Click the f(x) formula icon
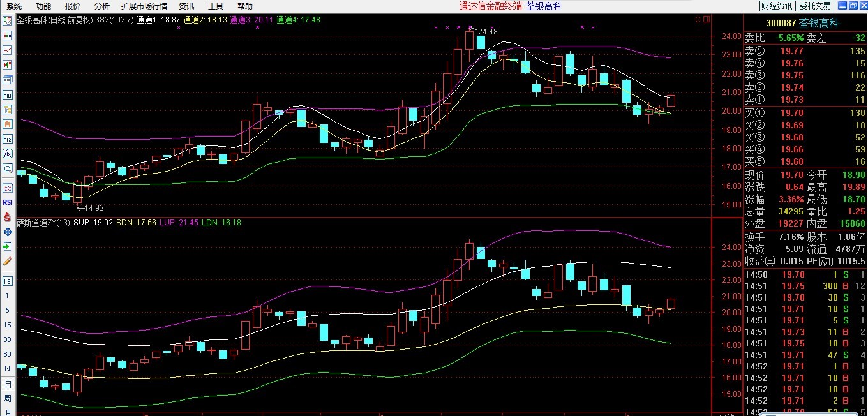Viewport: 868px width, 416px height. [x=8, y=153]
